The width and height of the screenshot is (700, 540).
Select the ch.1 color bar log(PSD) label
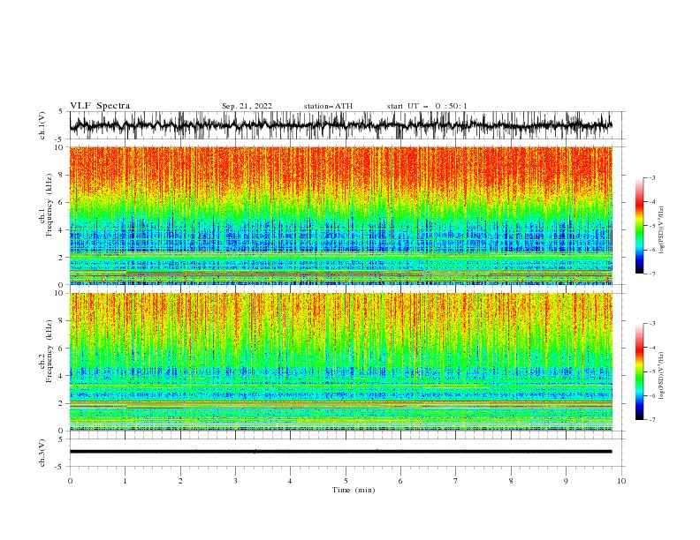662,230
